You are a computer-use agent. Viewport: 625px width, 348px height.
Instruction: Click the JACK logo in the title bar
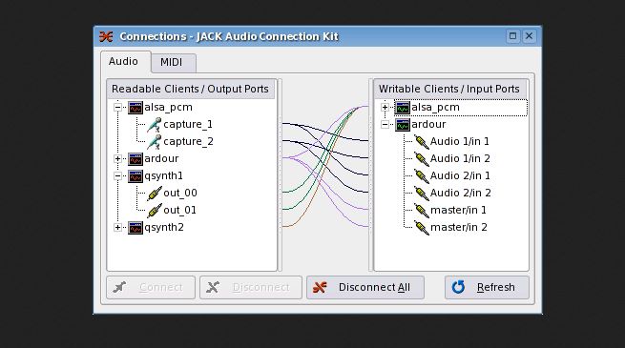coord(106,36)
